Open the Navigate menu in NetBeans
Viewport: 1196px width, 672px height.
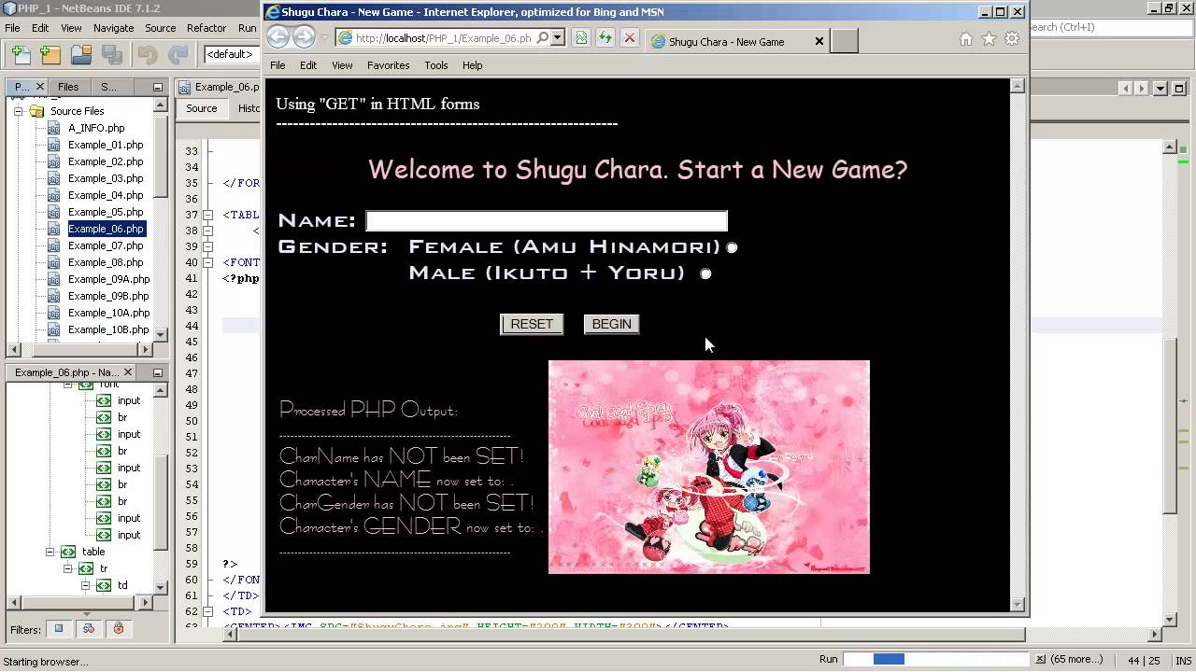click(x=113, y=28)
